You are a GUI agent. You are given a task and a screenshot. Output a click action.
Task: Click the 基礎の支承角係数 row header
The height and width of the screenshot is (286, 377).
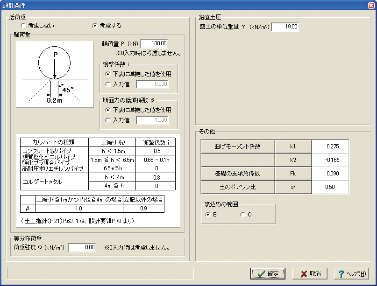pyautogui.click(x=238, y=174)
